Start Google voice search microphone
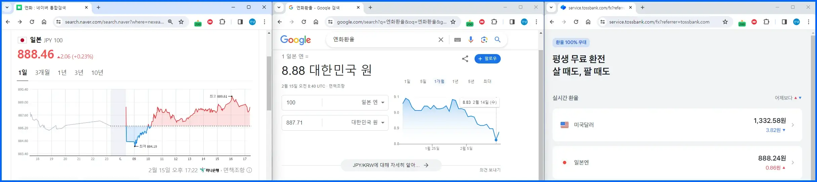Image resolution: width=817 pixels, height=182 pixels. (471, 40)
